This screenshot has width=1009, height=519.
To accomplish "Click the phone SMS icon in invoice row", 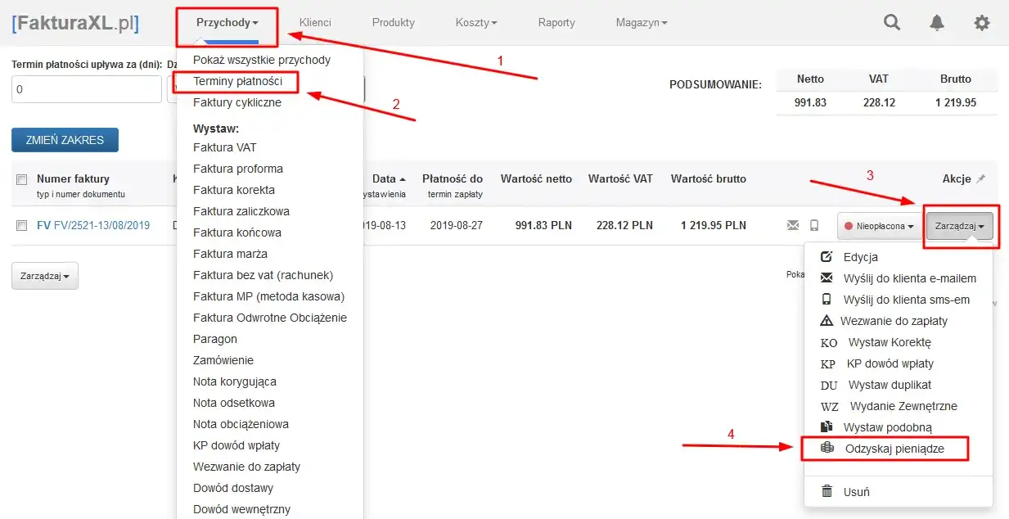I will (x=814, y=225).
